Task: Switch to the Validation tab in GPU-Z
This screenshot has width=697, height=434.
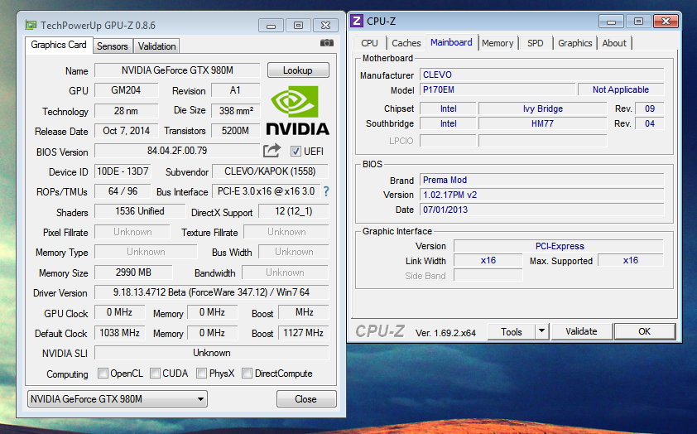Action: coord(156,46)
